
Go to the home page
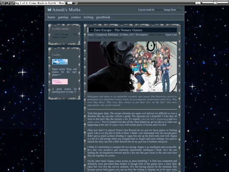[51, 17]
